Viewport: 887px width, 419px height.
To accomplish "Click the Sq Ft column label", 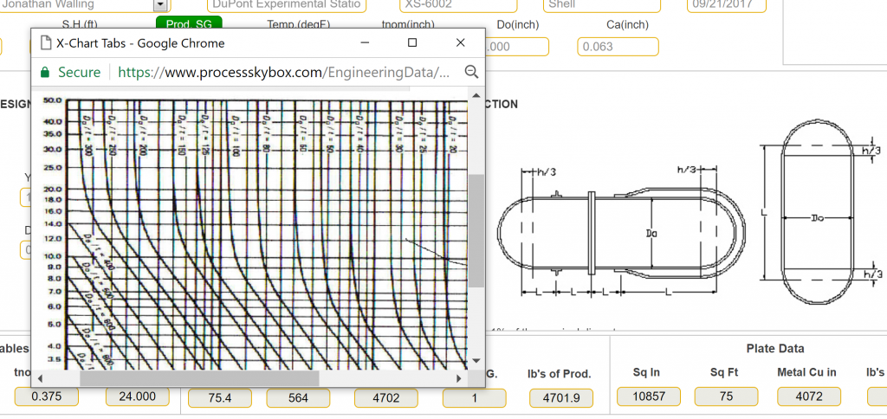I will (724, 372).
